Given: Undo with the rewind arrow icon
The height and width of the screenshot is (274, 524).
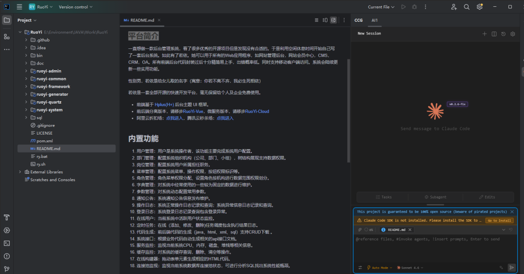Looking at the screenshot, I should click(510, 229).
